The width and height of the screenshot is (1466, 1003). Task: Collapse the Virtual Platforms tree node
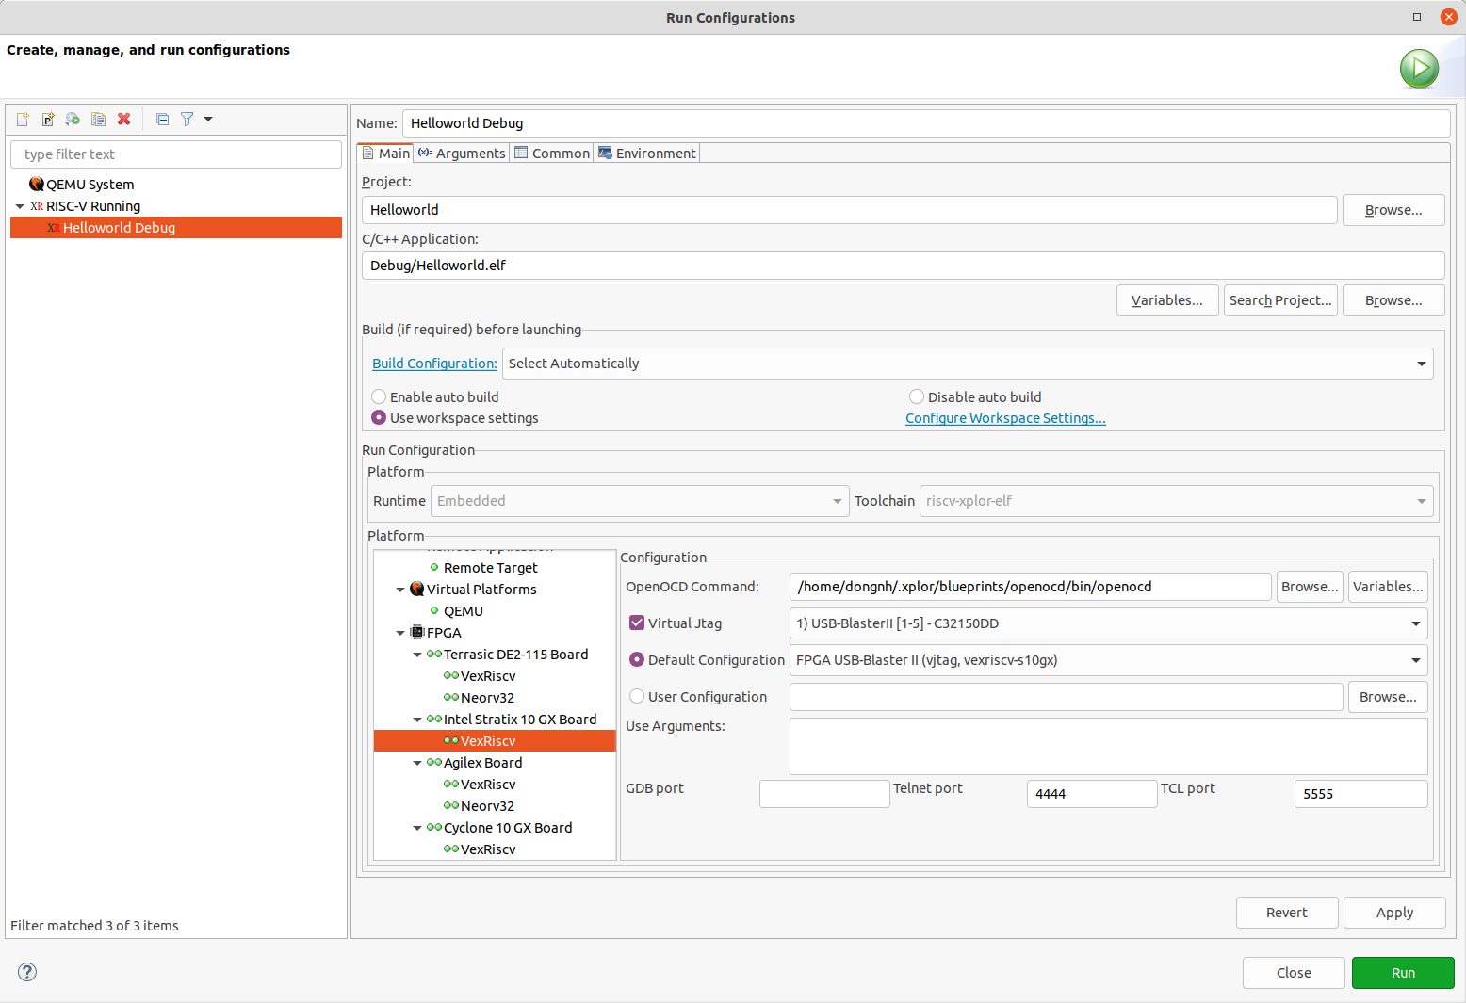coord(400,590)
